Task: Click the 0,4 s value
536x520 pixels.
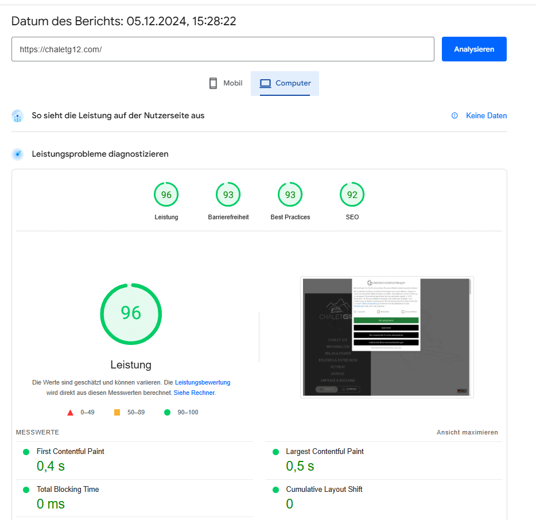Action: coord(51,466)
